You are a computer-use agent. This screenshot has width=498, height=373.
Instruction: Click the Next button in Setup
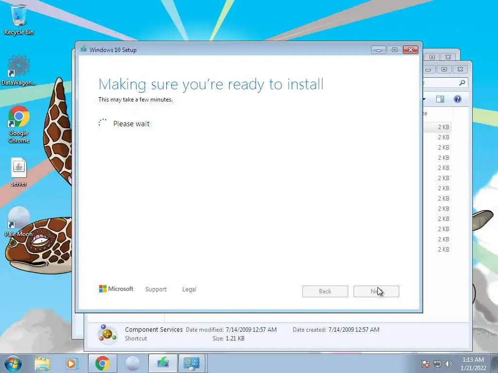(376, 291)
